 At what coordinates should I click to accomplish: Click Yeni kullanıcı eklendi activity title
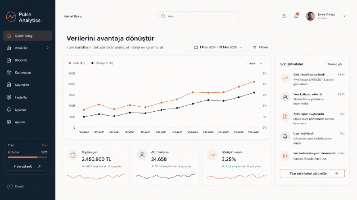point(307,94)
